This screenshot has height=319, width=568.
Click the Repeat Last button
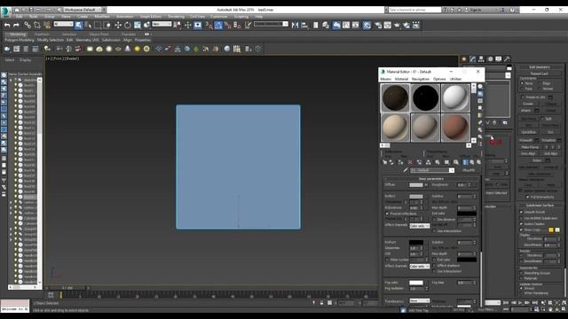(539, 74)
